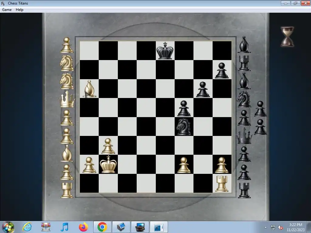
Task: Select the black knight on f4
Action: (184, 127)
